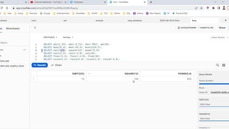229x129 pixels.
Task: Open the share page icon in address bar
Action: pos(196,8)
